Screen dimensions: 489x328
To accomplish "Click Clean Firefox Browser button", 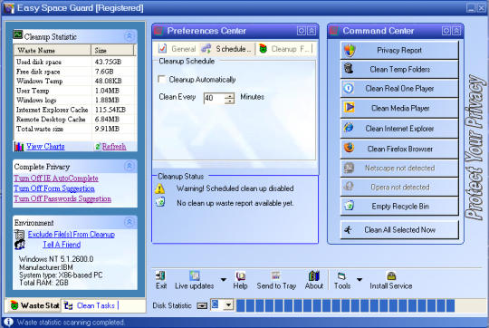I will click(x=399, y=149).
